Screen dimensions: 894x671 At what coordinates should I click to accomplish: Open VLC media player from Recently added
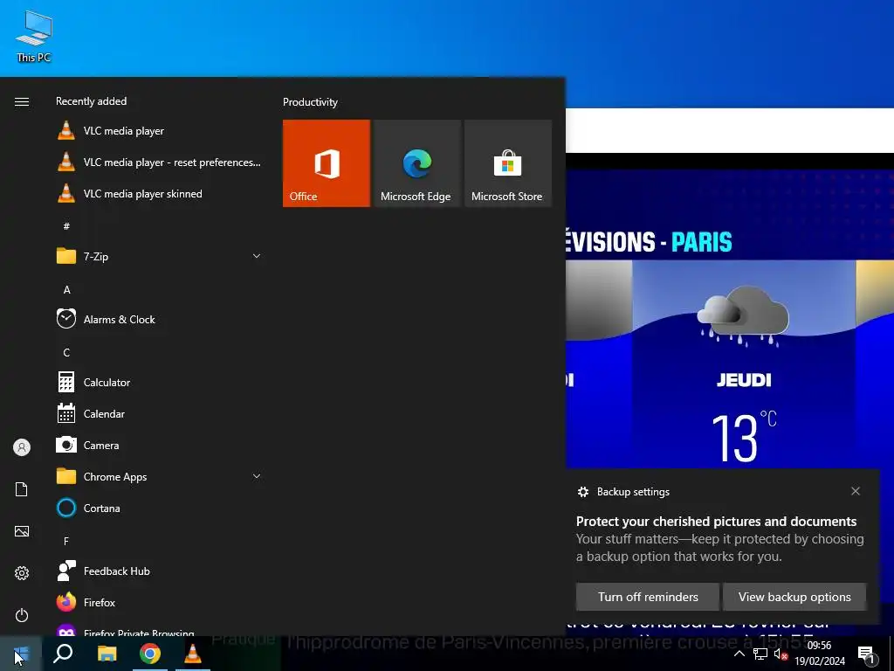[x=159, y=131]
